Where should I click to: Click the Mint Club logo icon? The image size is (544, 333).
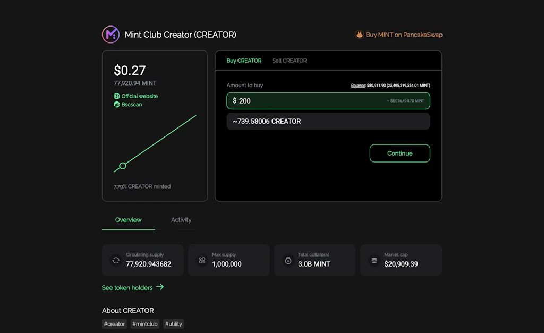110,35
